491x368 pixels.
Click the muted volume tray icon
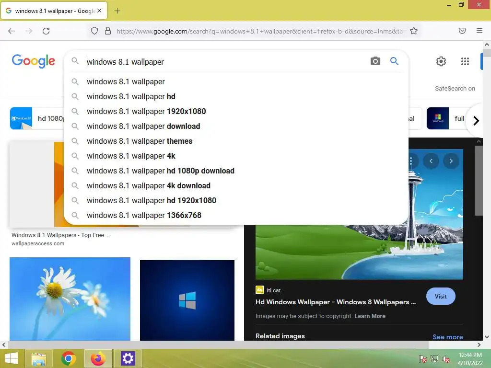pyautogui.click(x=445, y=358)
